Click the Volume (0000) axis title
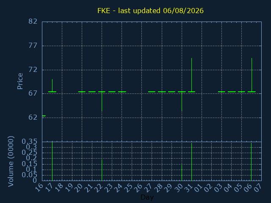This screenshot has width=271, height=203. [11, 162]
